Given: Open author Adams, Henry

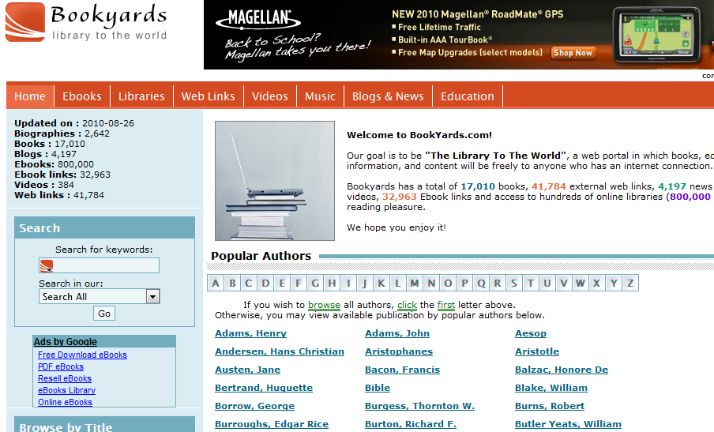Looking at the screenshot, I should coord(251,333).
